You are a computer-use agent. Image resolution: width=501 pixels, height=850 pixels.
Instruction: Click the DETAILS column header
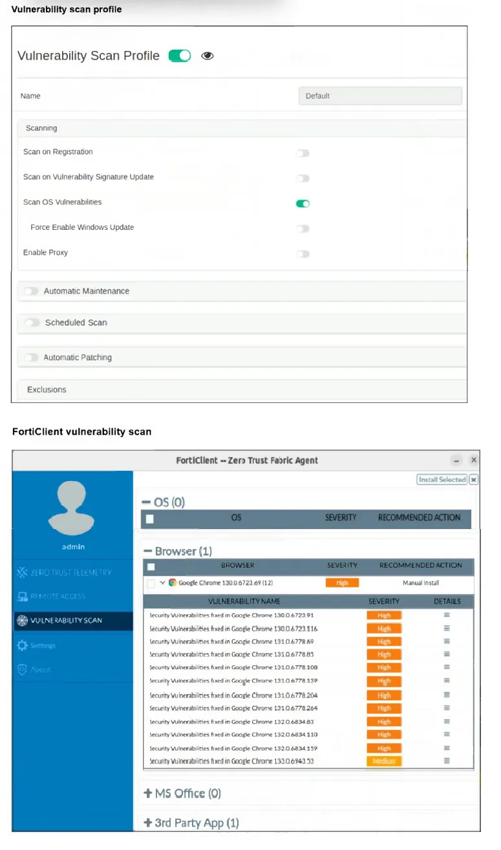point(447,601)
